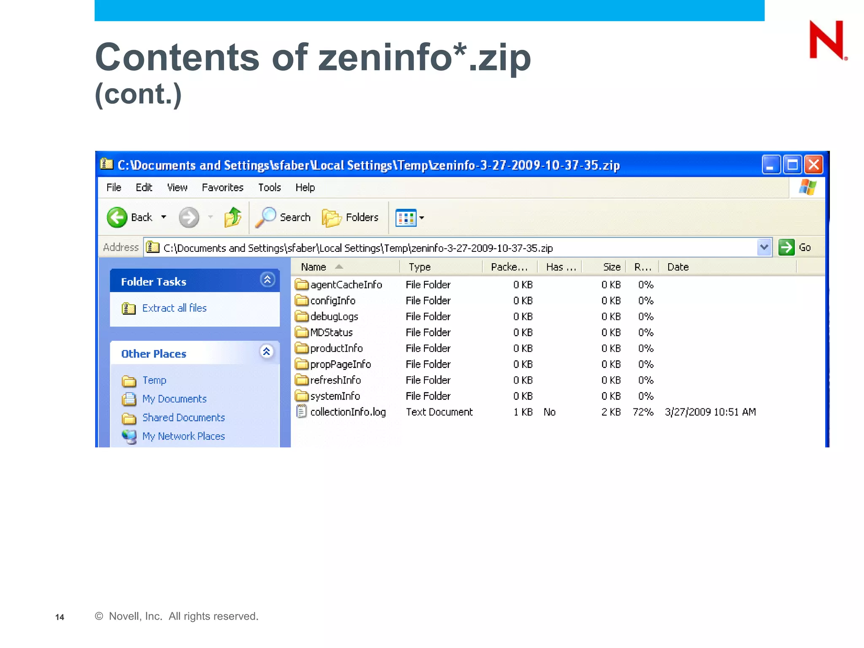Click the My Network Places globe icon
Viewport: 864px width, 648px height.
[129, 437]
